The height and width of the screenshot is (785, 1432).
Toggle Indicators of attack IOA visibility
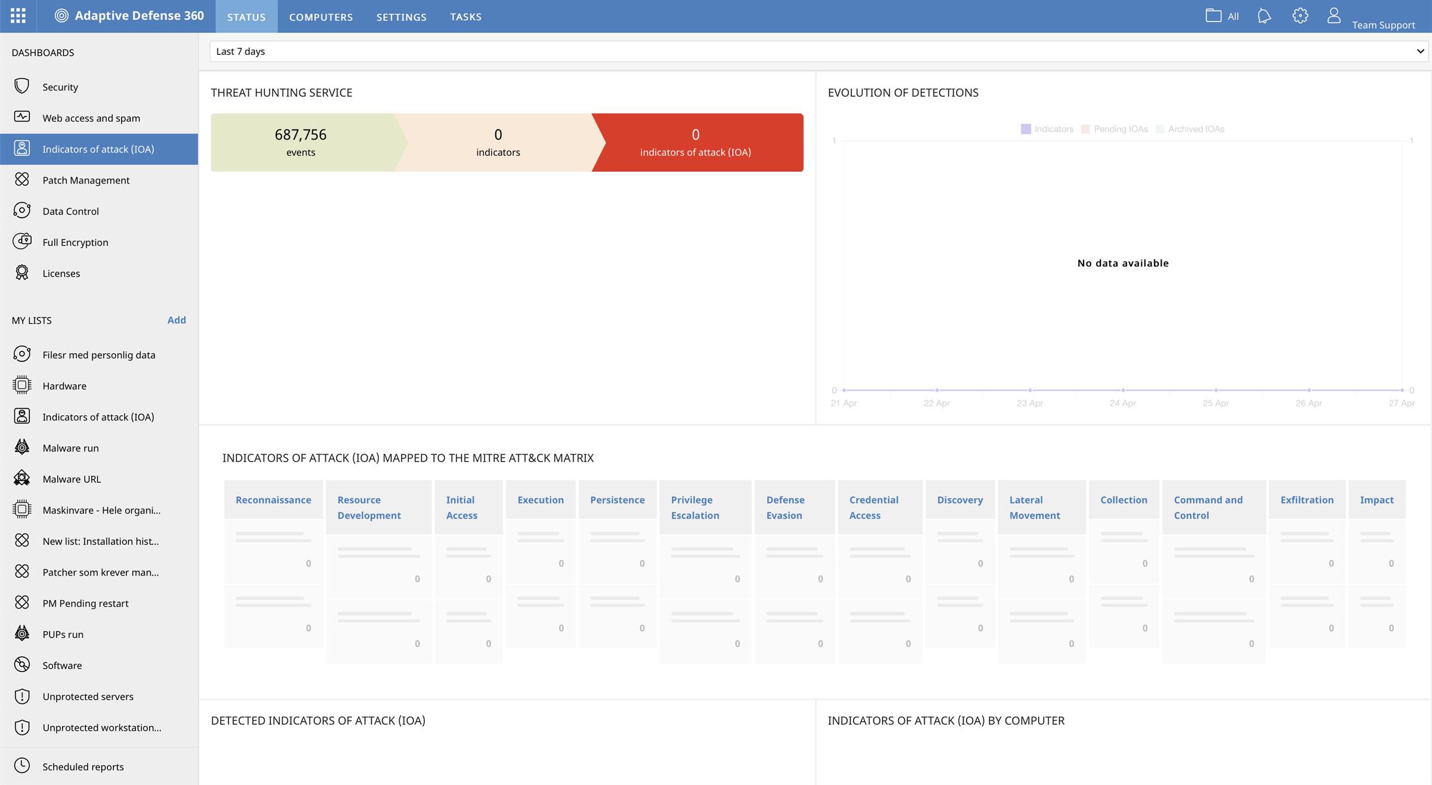click(x=1046, y=129)
